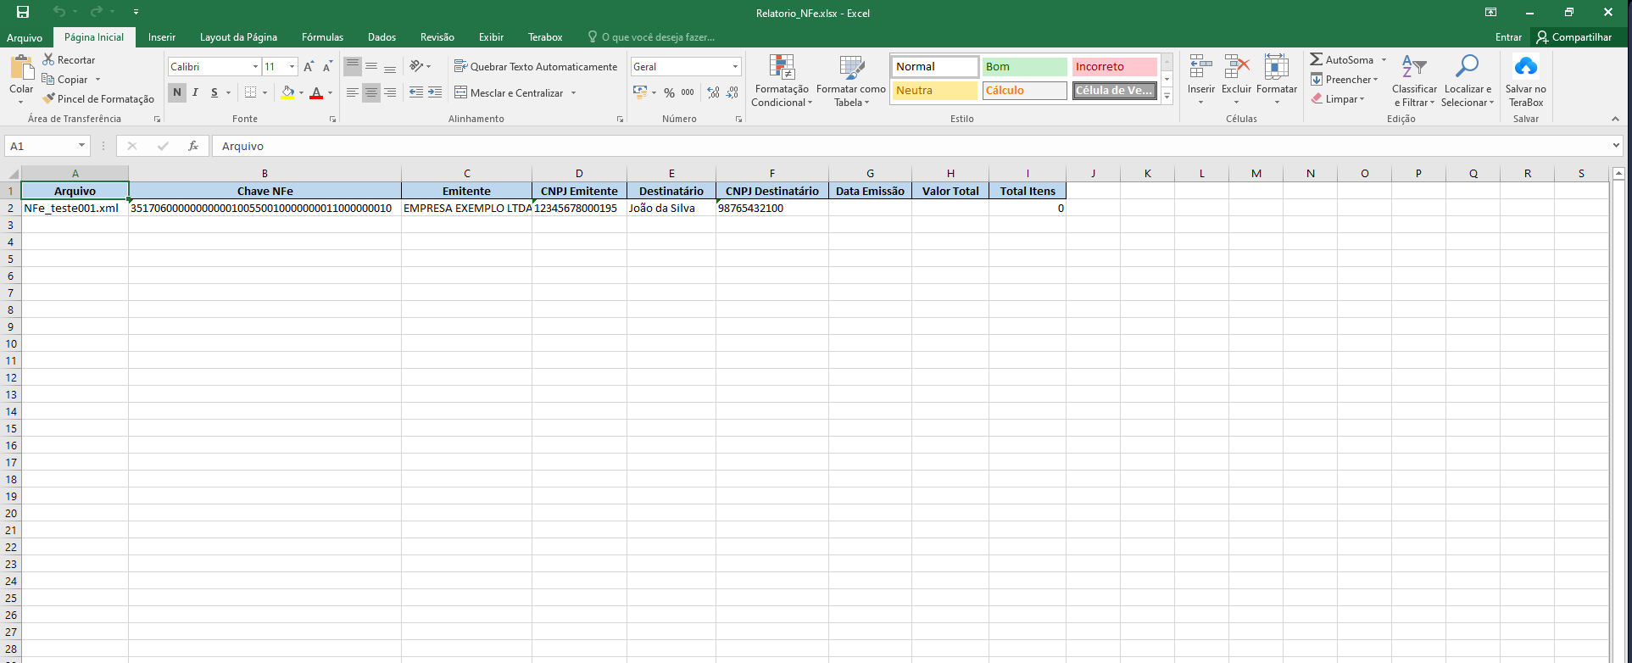This screenshot has height=663, width=1632.
Task: Click text orientation icon
Action: pyautogui.click(x=416, y=66)
